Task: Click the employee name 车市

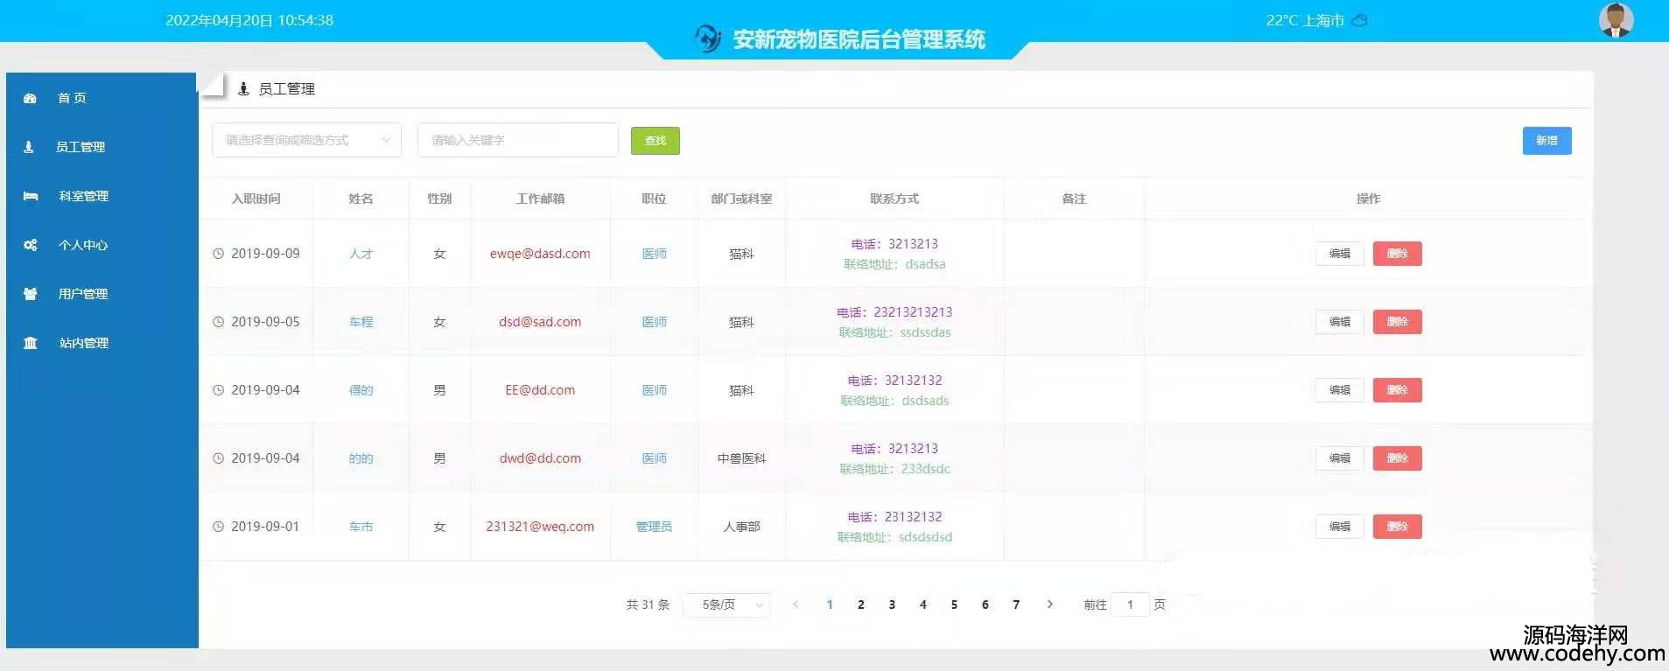Action: coord(361,527)
